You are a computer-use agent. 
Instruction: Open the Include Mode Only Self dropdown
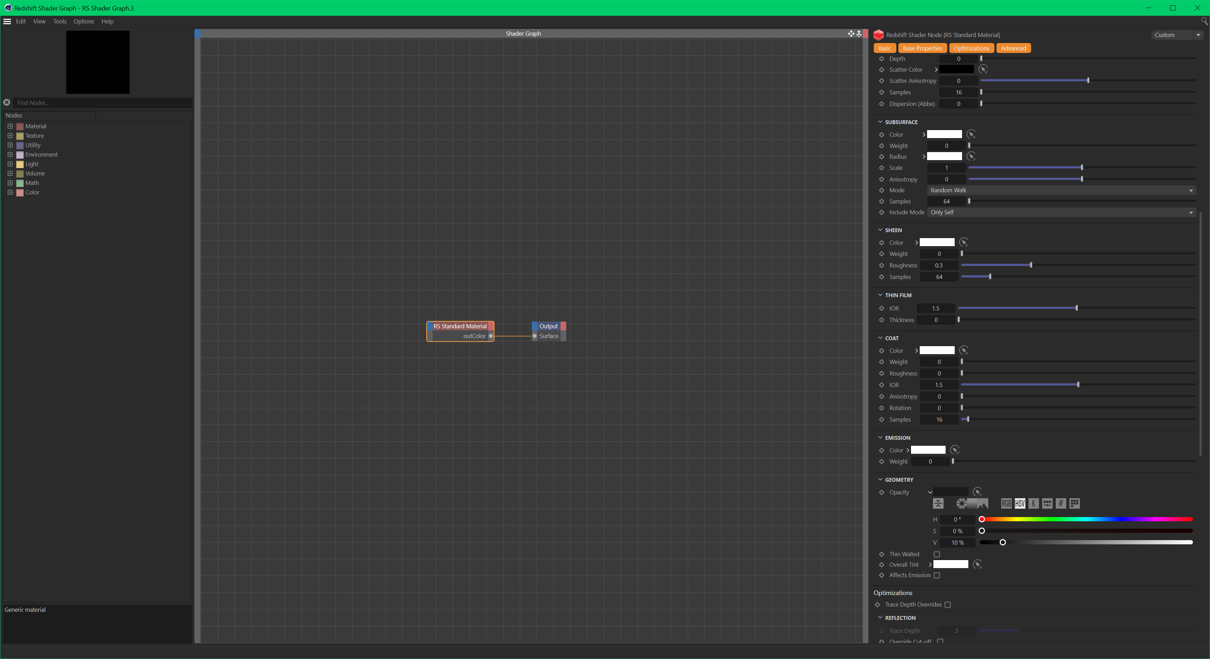(x=1061, y=212)
